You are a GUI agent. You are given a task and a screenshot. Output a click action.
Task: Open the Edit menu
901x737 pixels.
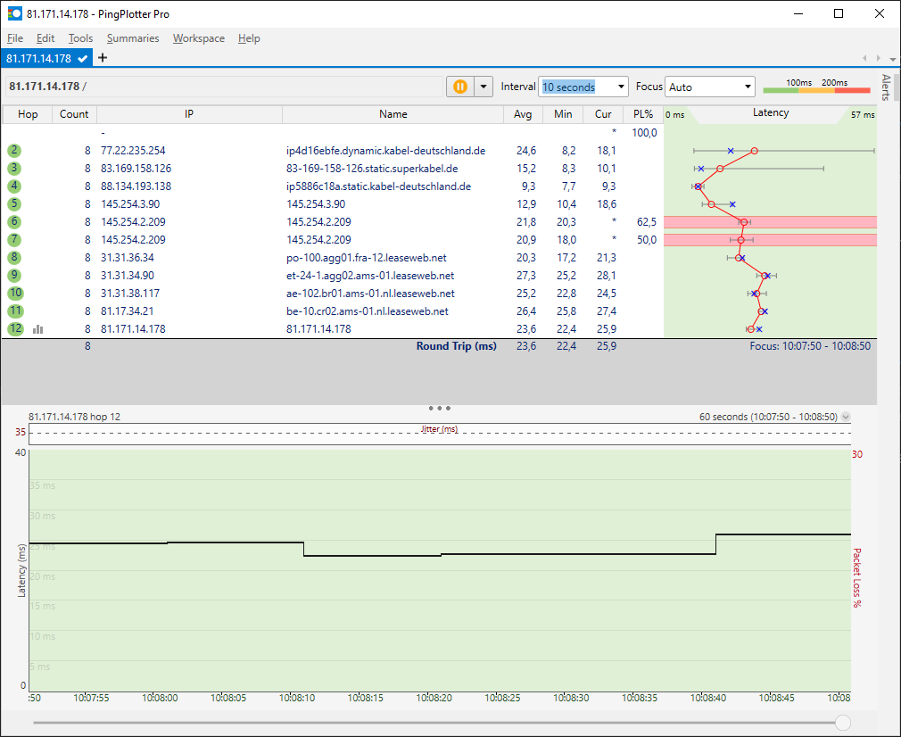click(x=45, y=38)
